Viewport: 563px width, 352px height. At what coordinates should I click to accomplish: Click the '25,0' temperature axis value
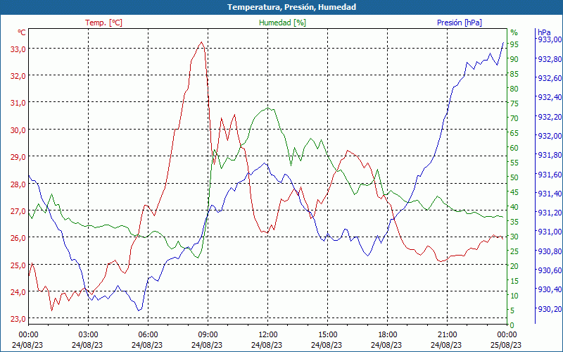[x=18, y=265]
